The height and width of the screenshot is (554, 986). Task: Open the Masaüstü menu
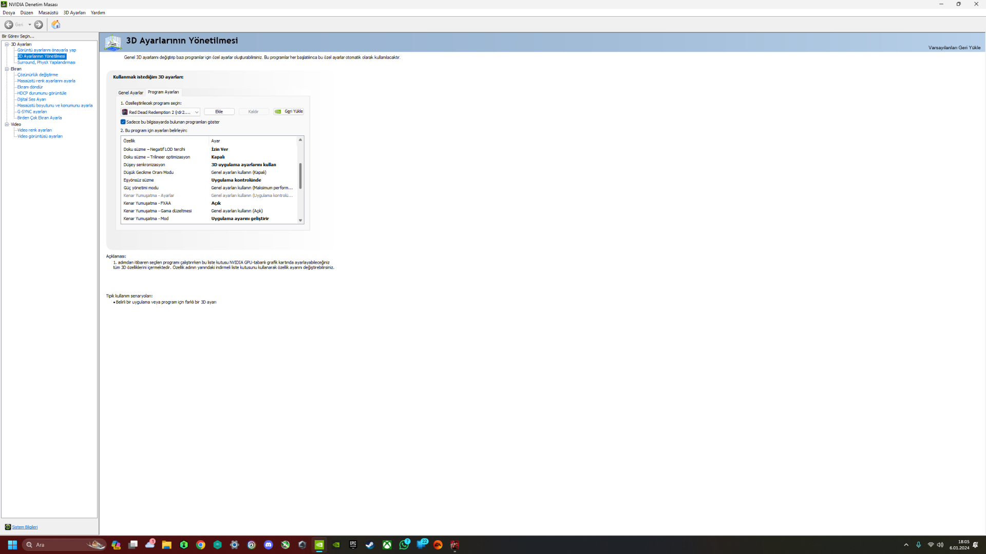(48, 13)
